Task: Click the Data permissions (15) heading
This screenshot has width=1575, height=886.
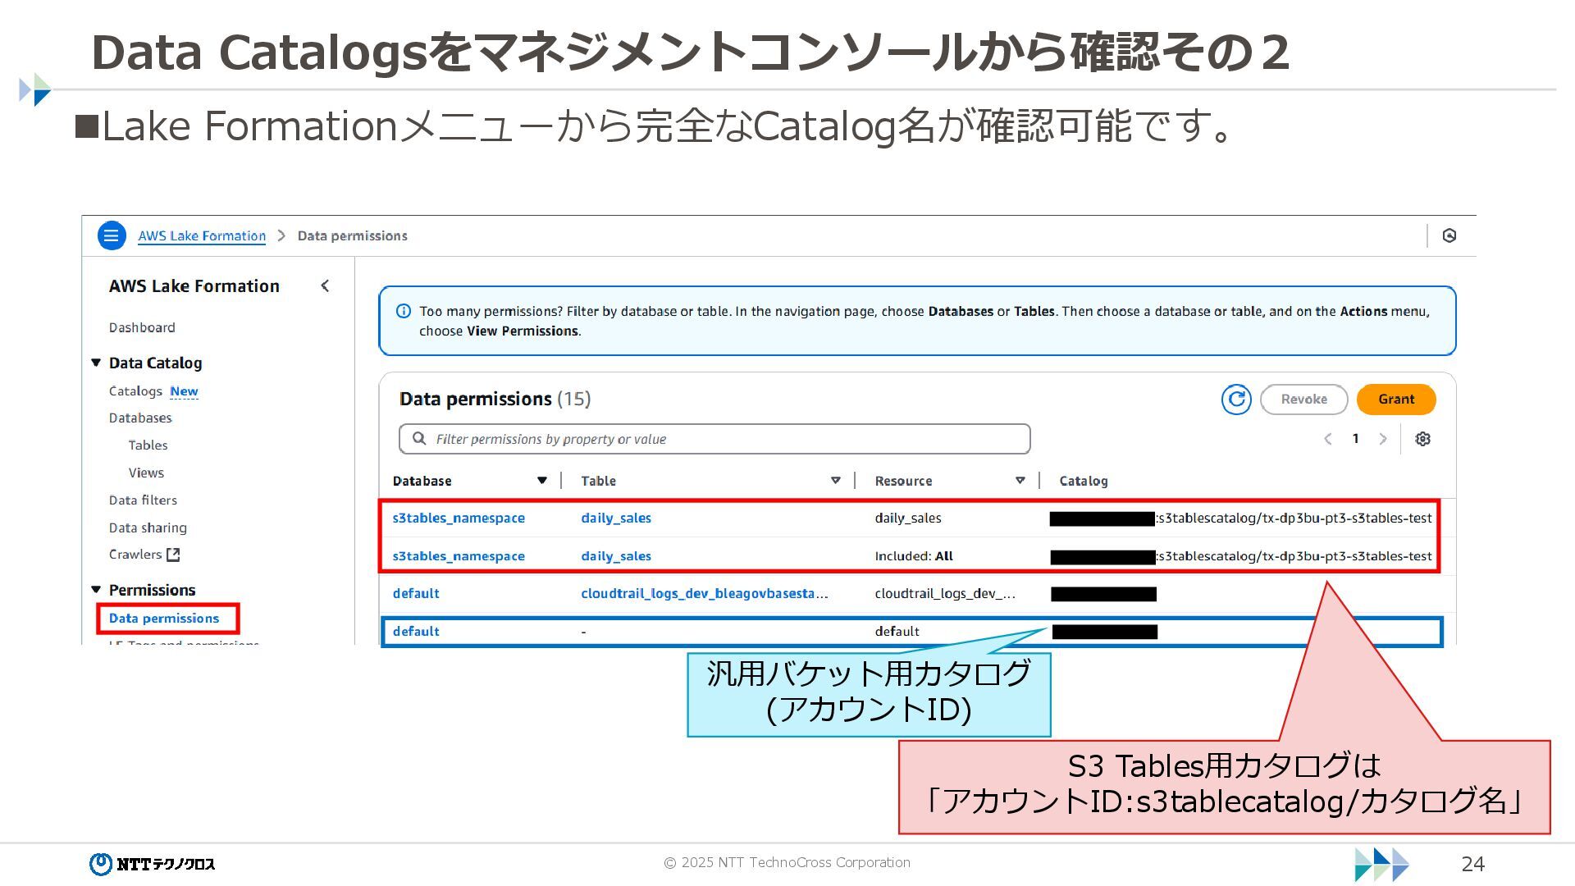Action: pos(495,399)
